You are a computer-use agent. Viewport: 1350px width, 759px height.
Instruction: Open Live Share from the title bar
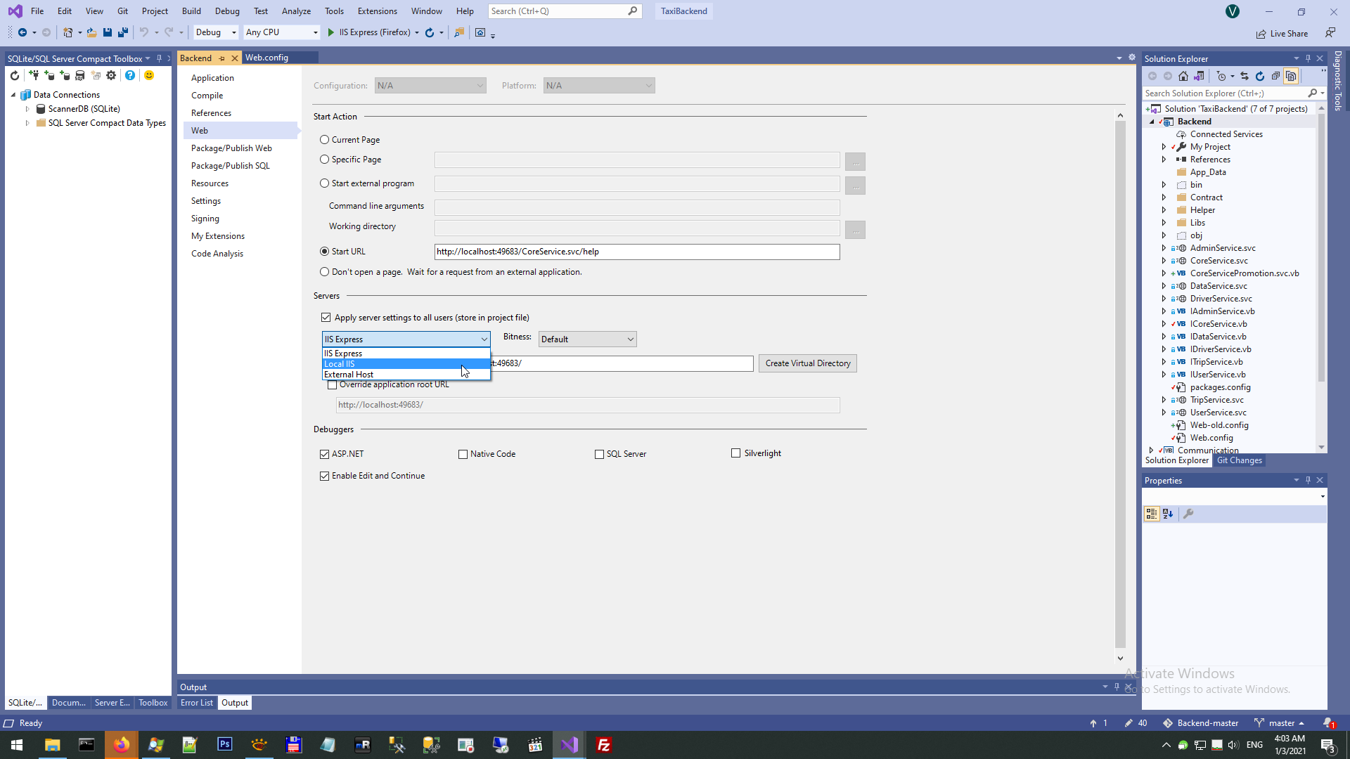1282,33
